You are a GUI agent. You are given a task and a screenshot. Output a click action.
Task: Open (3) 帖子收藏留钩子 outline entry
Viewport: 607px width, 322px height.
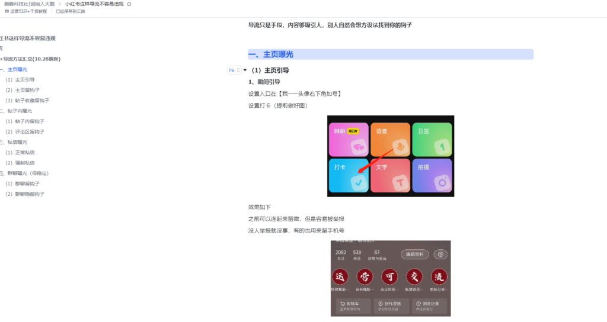tap(27, 101)
